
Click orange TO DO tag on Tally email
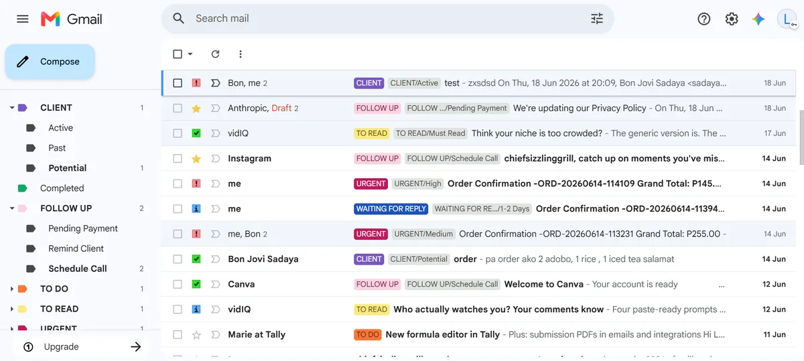point(368,334)
